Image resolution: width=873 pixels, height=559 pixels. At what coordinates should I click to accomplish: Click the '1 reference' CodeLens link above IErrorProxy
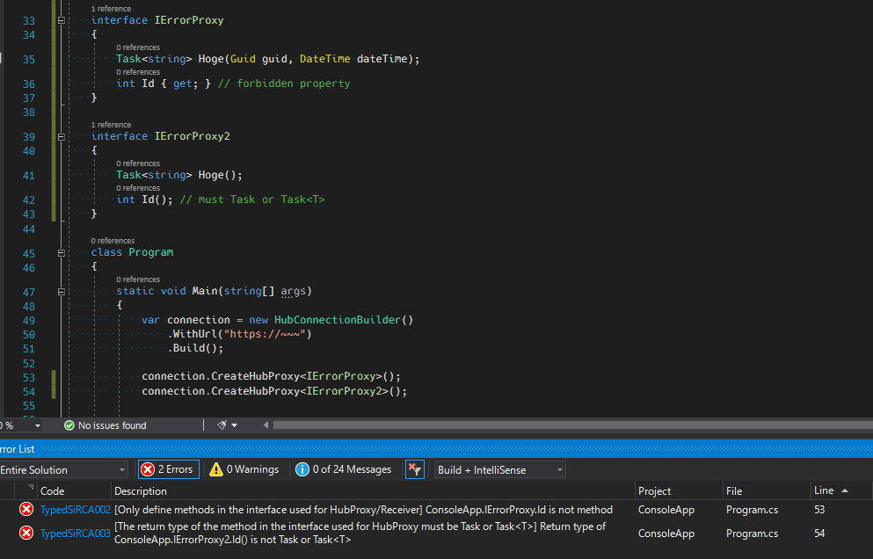[x=112, y=8]
